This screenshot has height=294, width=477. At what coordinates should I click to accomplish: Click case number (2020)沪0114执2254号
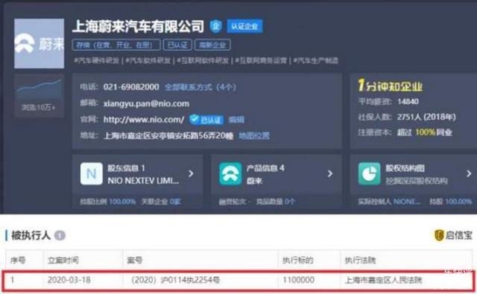[175, 280]
